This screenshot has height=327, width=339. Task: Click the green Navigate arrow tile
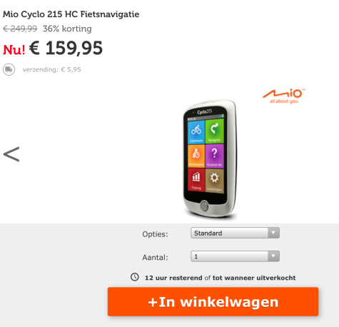click(215, 131)
